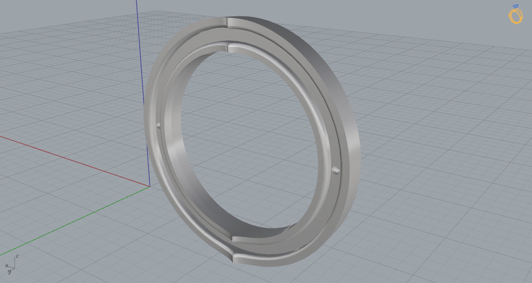The height and width of the screenshot is (283, 532).
Task: Click the XYZ world axis indicator
Action: coord(11,264)
